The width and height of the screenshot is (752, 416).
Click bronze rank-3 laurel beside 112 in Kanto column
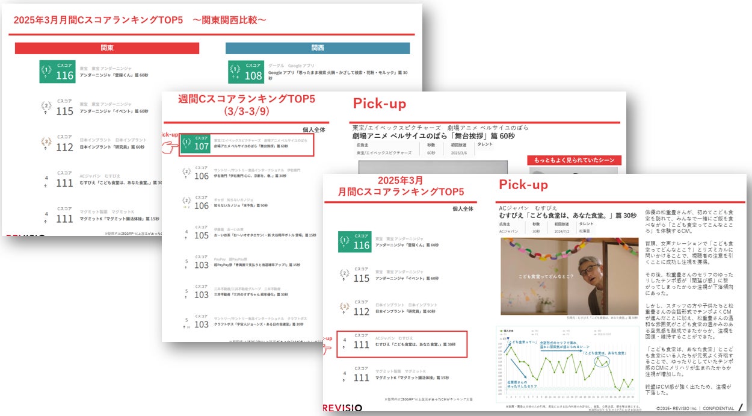(46, 142)
